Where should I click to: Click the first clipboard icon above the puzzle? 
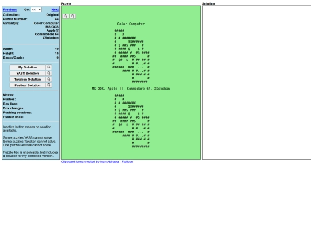pos(66,16)
